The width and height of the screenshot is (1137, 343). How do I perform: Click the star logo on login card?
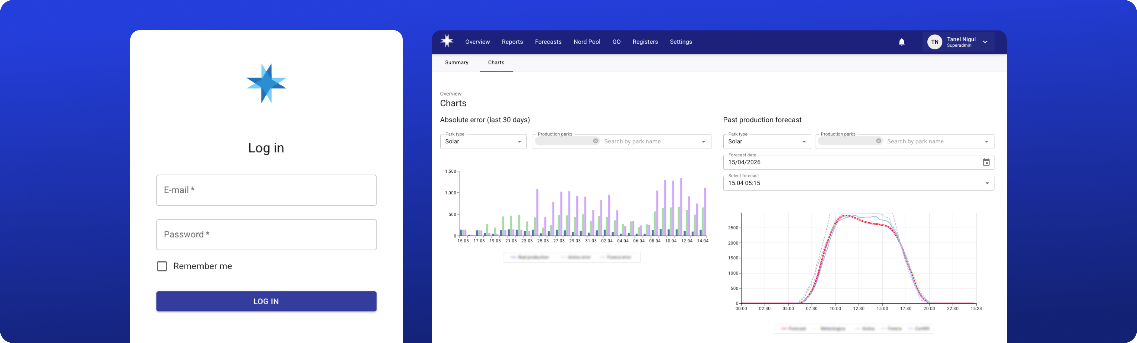click(x=266, y=83)
